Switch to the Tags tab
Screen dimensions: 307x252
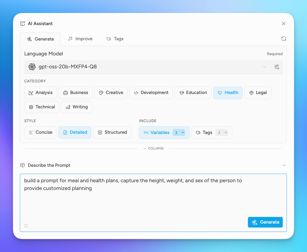click(115, 39)
